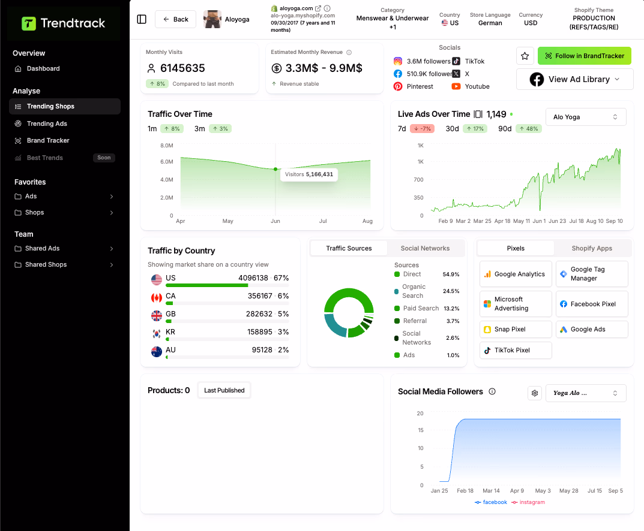Switch to Pixels tab

click(516, 249)
